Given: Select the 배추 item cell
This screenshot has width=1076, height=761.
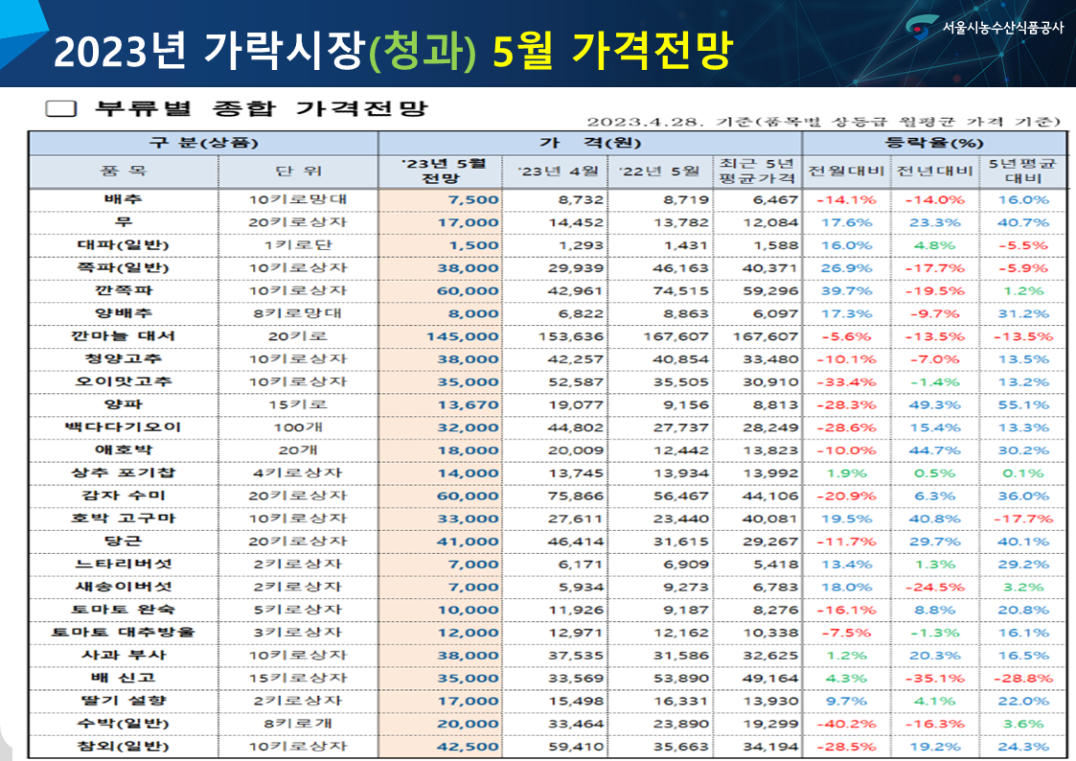Looking at the screenshot, I should 124,199.
